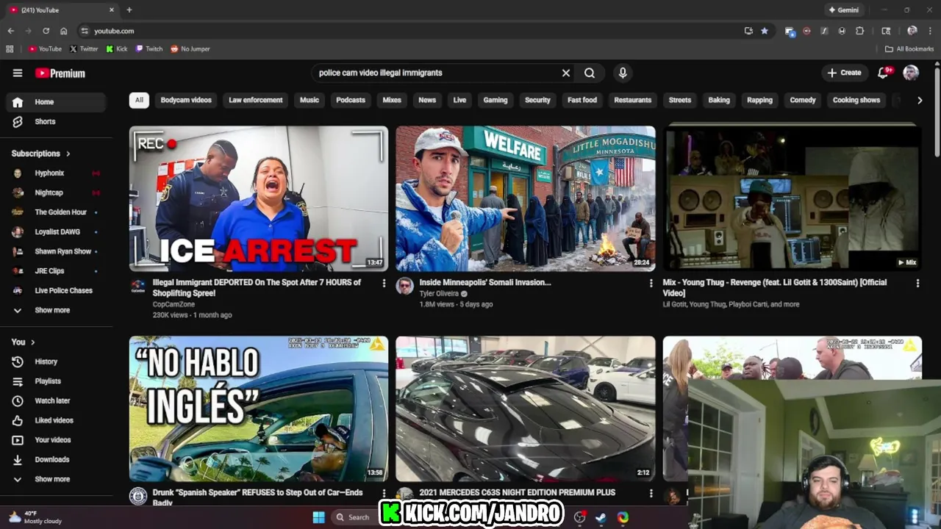
Task: Open Shorts in the sidebar
Action: (57, 122)
